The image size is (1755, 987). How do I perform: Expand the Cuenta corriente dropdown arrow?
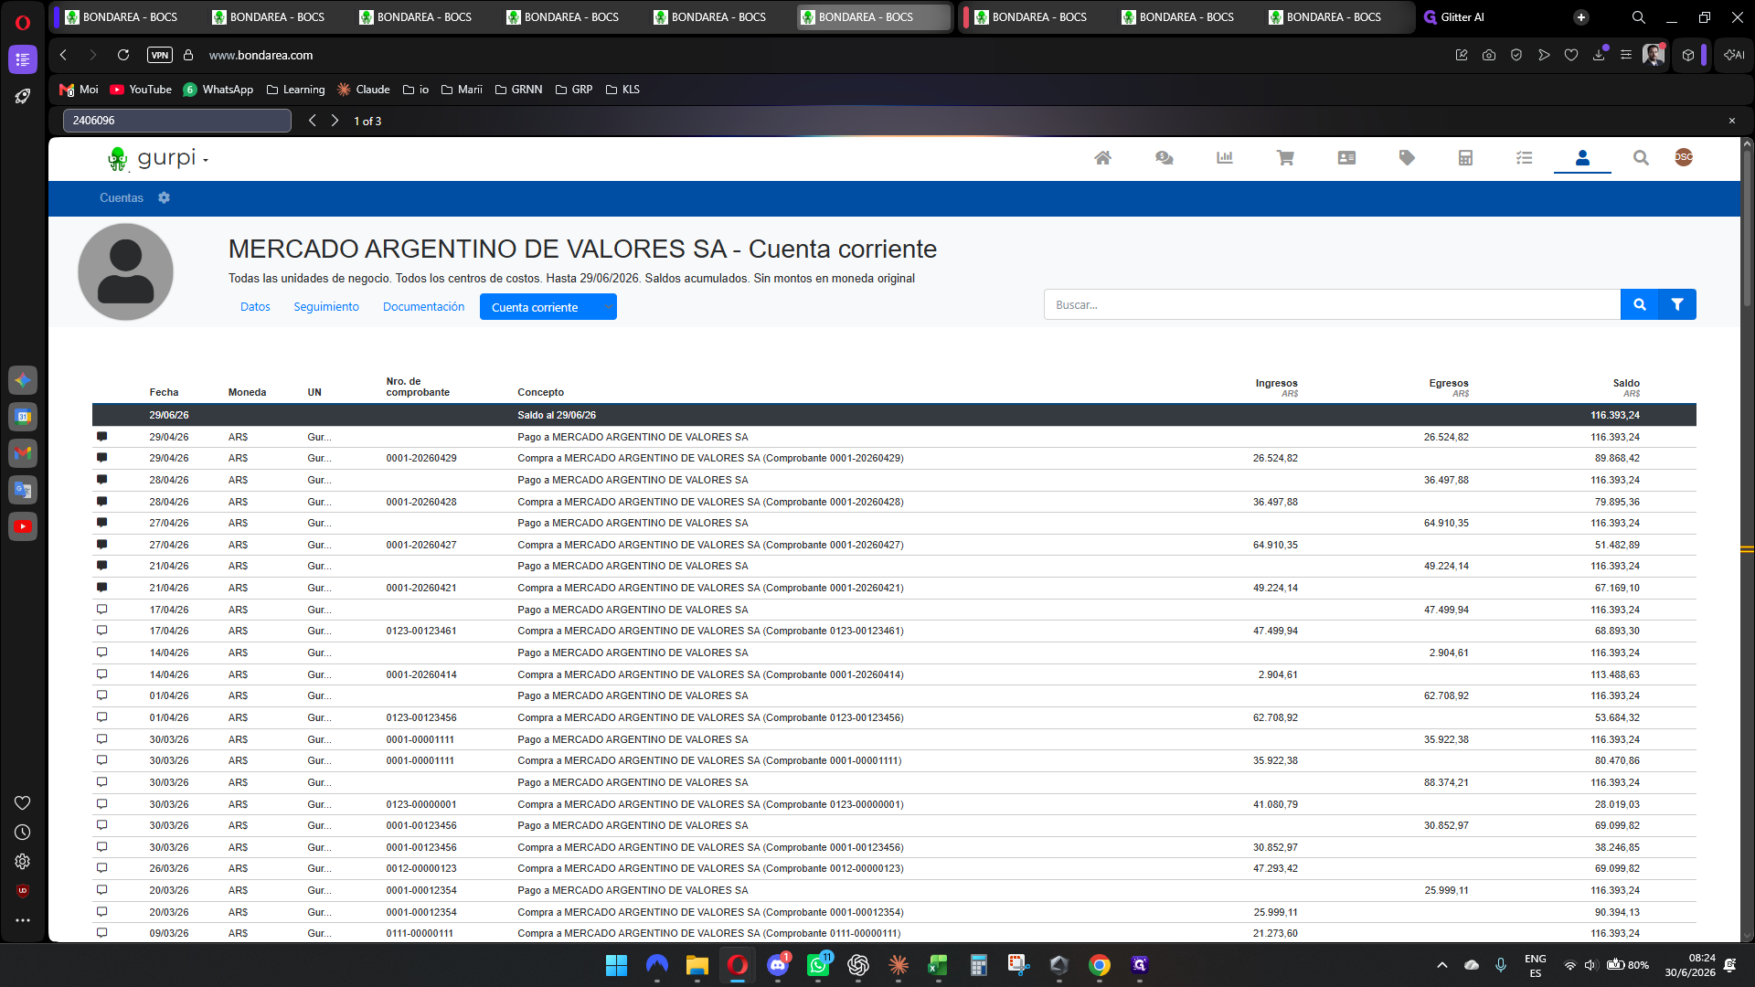pos(607,307)
